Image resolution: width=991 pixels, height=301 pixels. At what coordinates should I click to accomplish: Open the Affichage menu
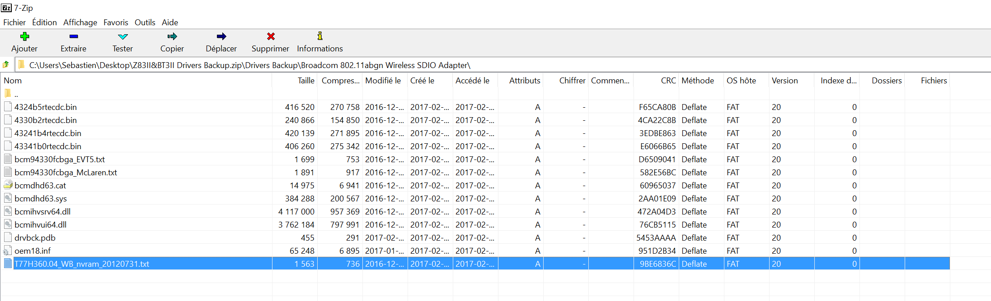[x=80, y=22]
